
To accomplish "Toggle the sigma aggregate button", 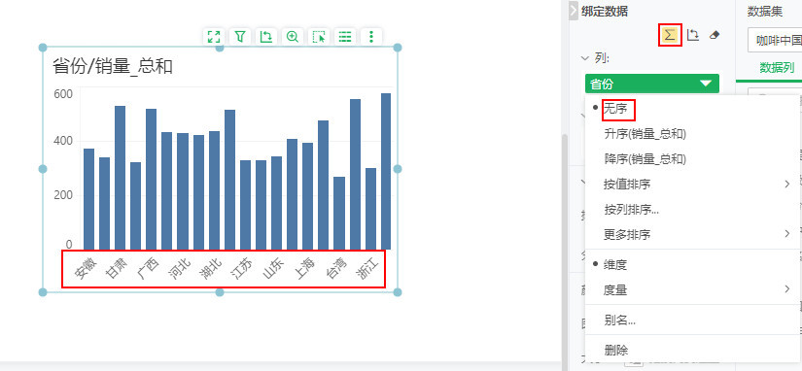I will click(670, 35).
